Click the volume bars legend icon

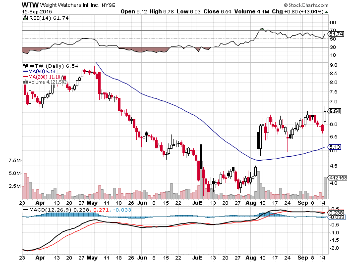click(x=25, y=82)
